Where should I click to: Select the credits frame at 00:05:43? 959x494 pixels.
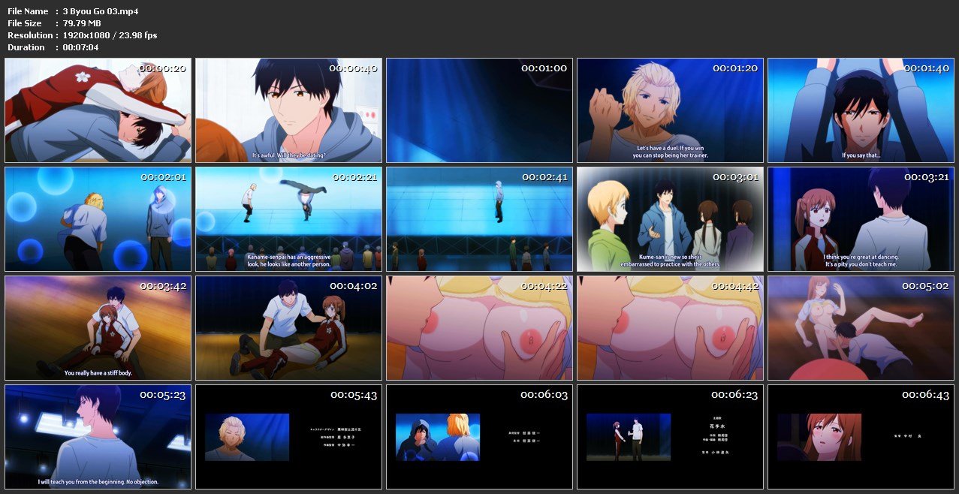[x=288, y=437]
